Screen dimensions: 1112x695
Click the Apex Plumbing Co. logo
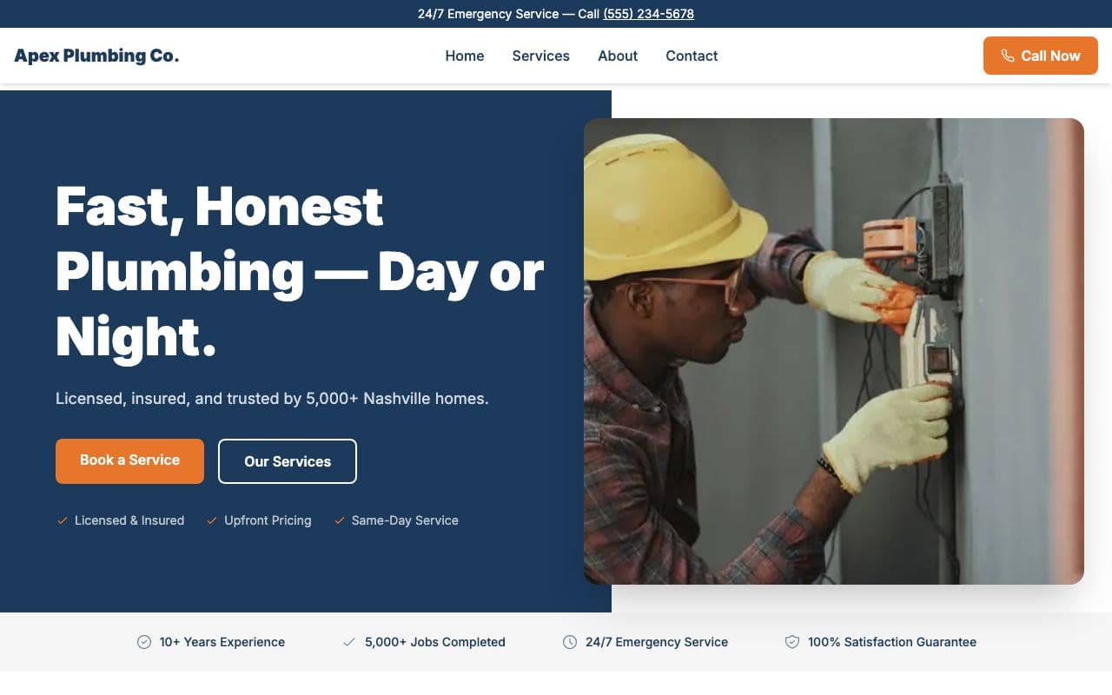pyautogui.click(x=96, y=55)
